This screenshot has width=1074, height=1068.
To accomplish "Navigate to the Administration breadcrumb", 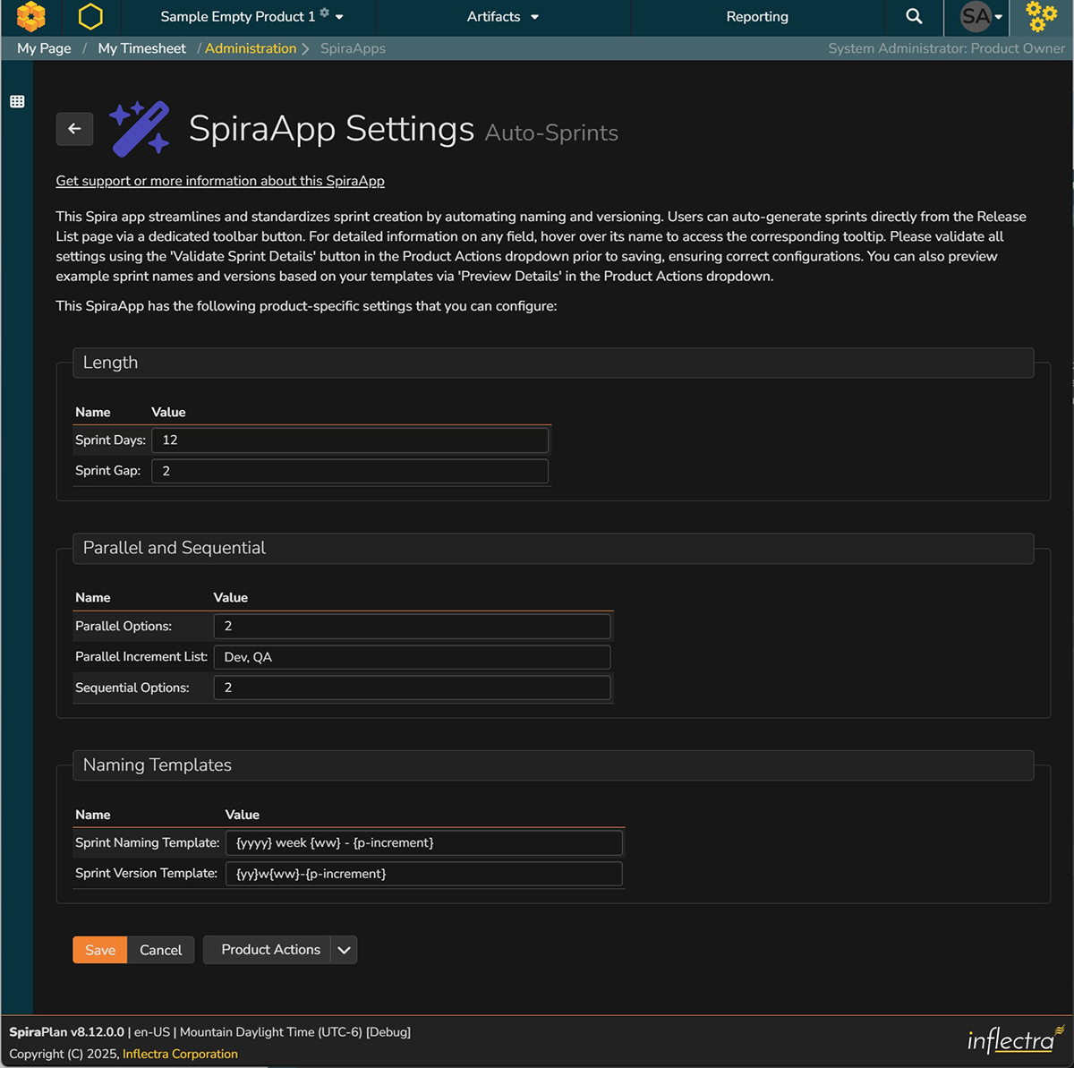I will 251,48.
